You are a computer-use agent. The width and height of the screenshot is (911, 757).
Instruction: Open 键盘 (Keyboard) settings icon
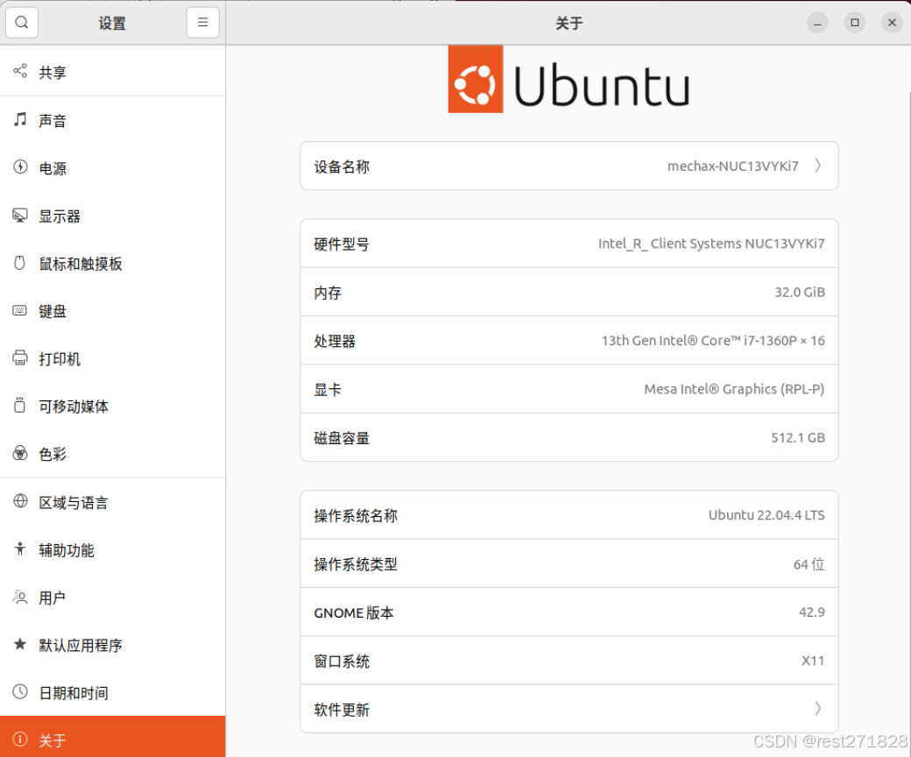(x=19, y=311)
